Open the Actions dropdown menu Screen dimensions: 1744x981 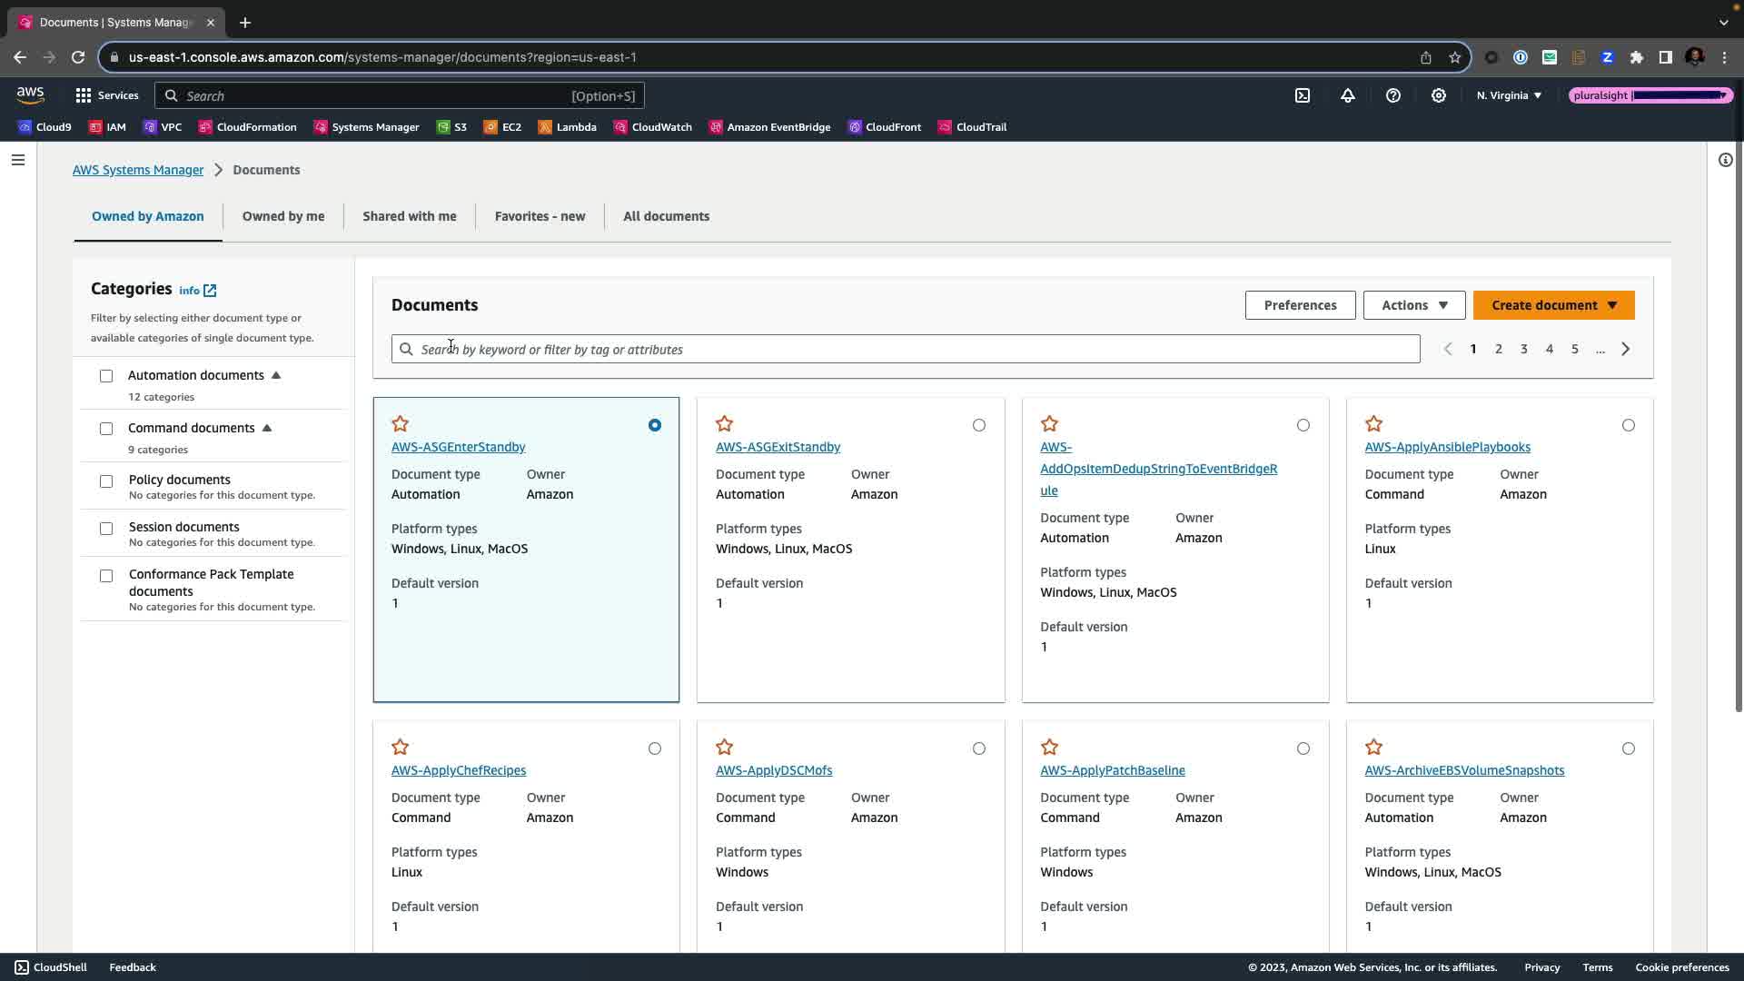pyautogui.click(x=1414, y=305)
